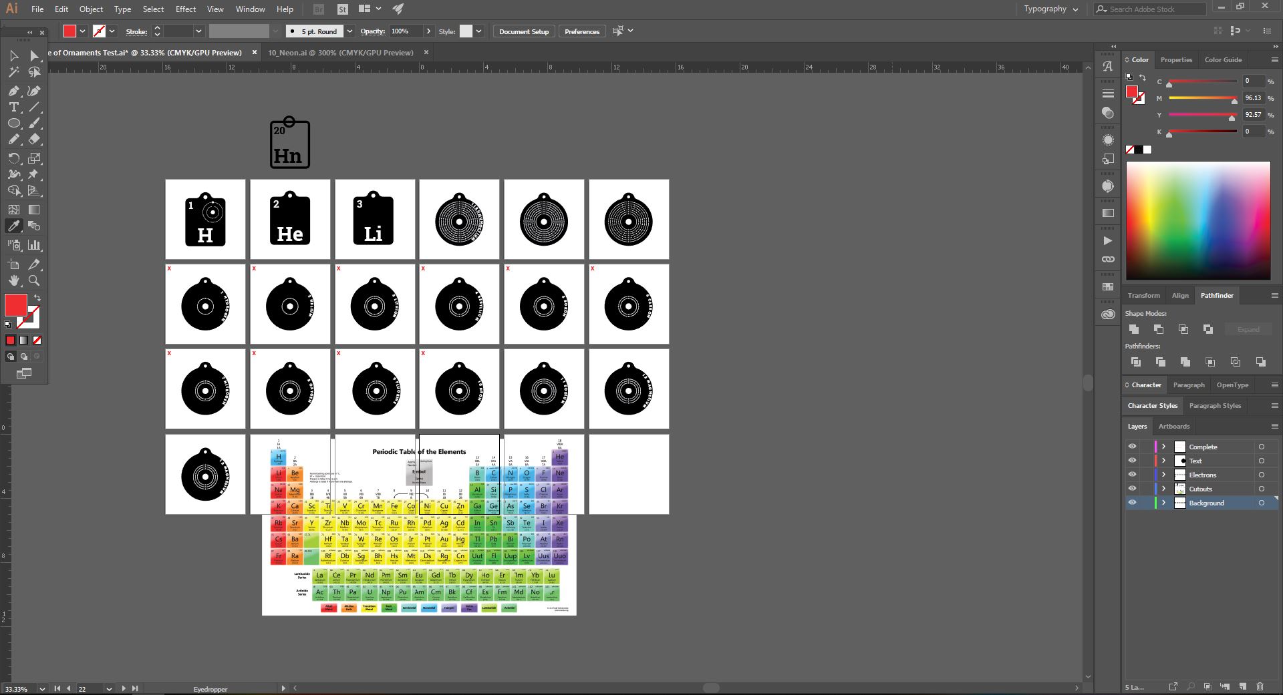Select the Paintbrush tool
The height and width of the screenshot is (695, 1283).
pyautogui.click(x=34, y=124)
